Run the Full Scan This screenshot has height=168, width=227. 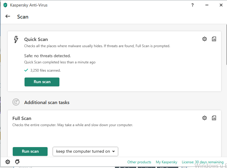(x=30, y=151)
